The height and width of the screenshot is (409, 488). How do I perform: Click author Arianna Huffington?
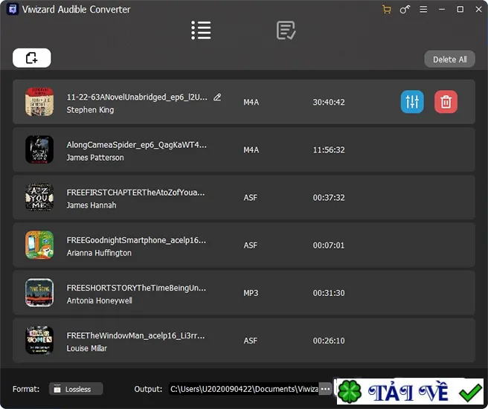coord(99,253)
